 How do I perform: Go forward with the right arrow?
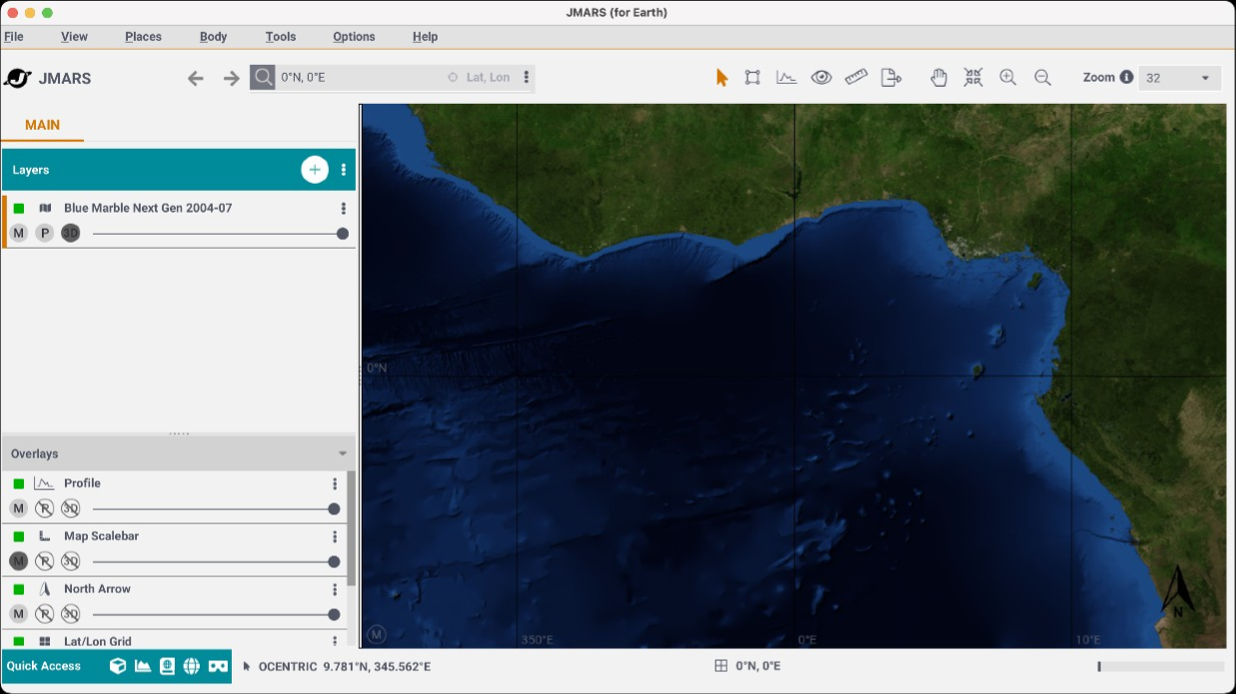point(232,78)
